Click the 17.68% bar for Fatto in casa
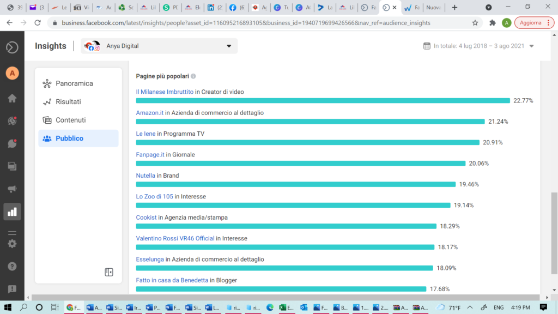558x314 pixels. 281,289
